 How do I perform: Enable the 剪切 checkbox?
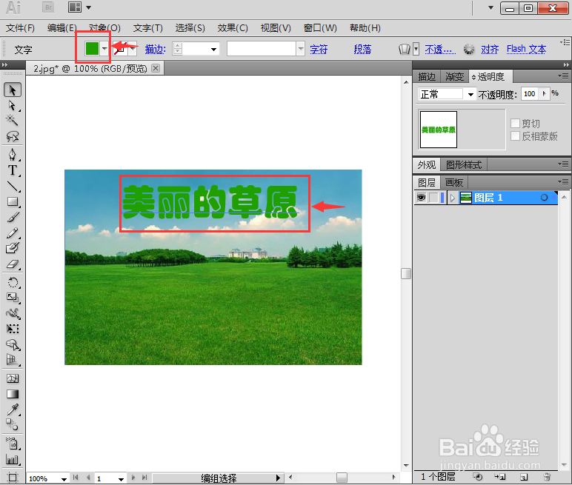515,123
